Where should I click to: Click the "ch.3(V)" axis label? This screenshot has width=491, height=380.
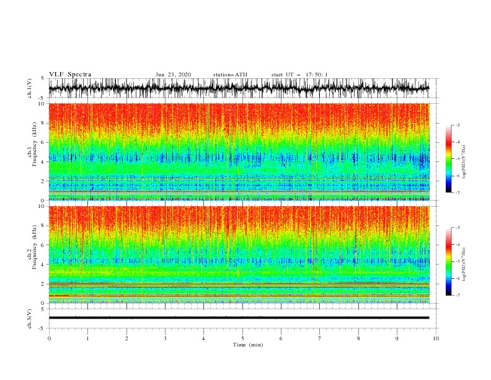[30, 319]
